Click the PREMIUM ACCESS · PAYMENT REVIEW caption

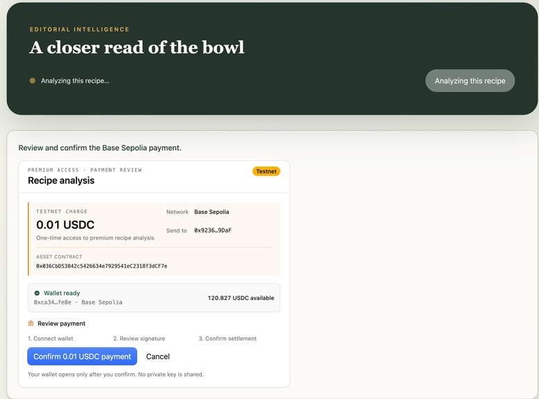coord(85,170)
